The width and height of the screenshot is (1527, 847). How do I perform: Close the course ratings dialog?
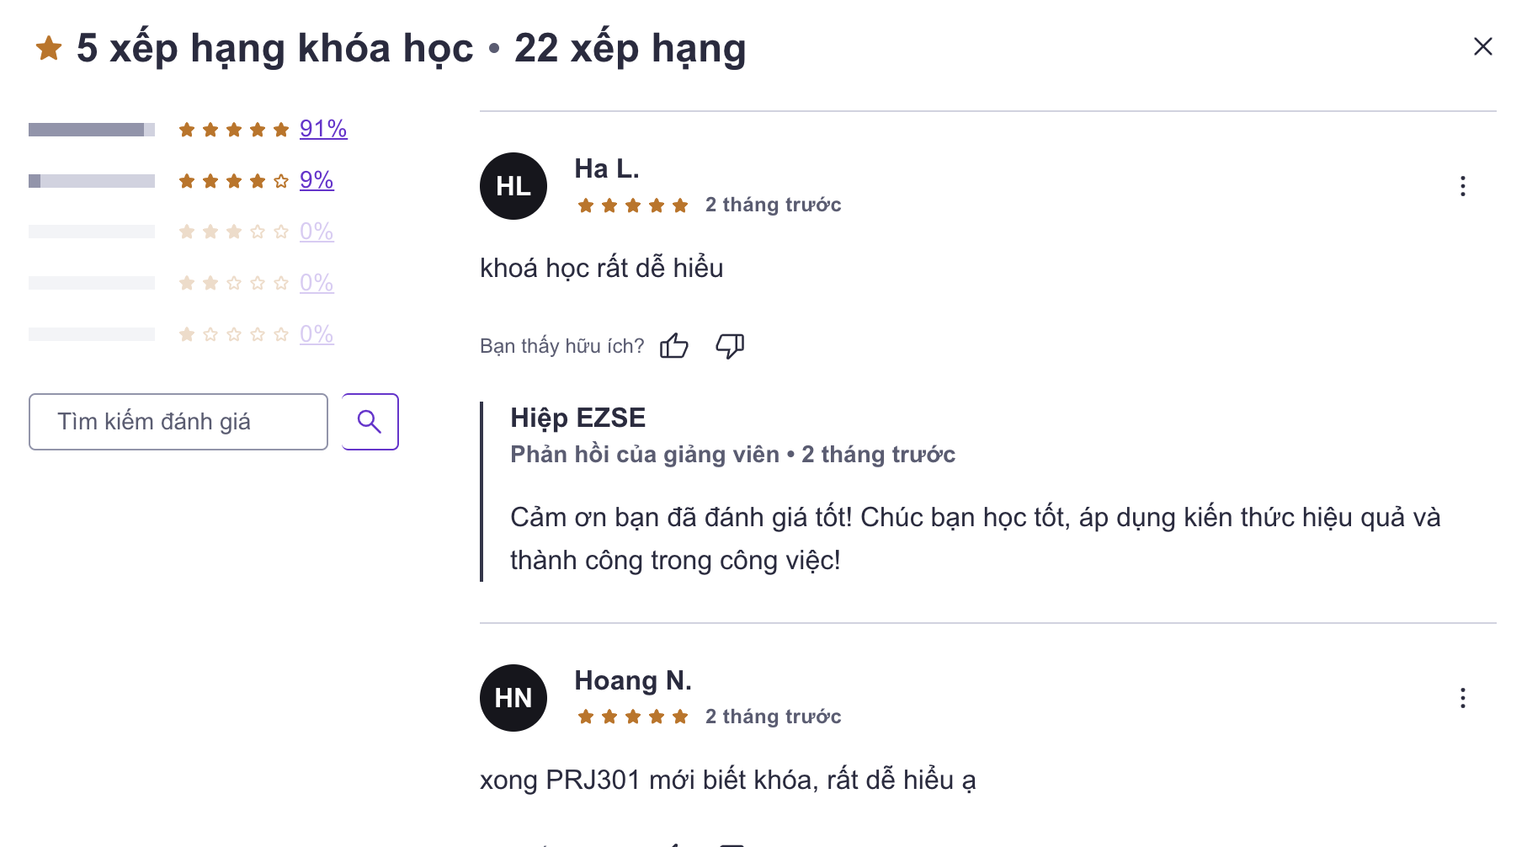pos(1483,46)
